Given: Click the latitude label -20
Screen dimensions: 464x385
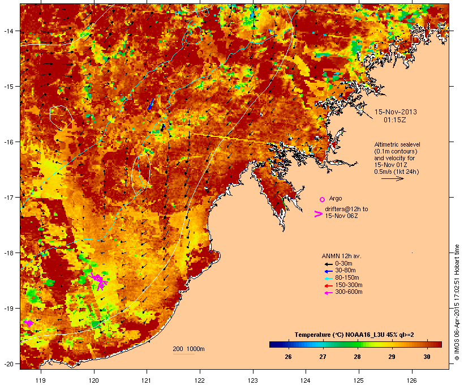Looking at the screenshot, I should point(8,364).
